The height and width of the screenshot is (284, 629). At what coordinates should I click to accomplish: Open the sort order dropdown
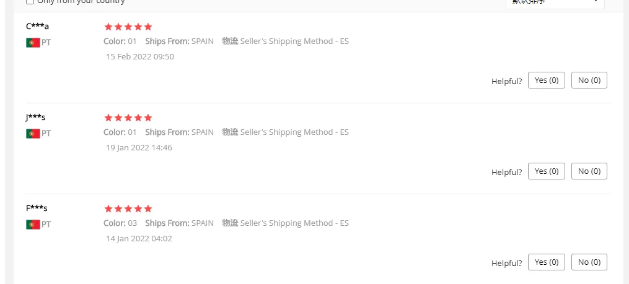[555, 2]
